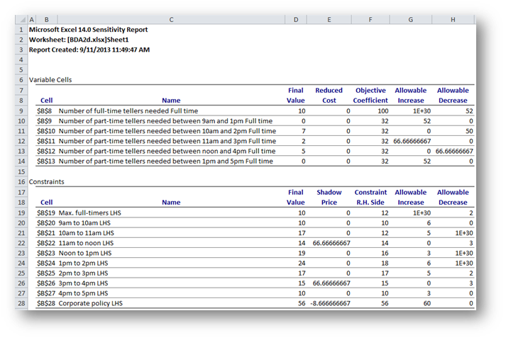Click 'Reduced Cost' column heading
This screenshot has width=506, height=340.
click(329, 96)
